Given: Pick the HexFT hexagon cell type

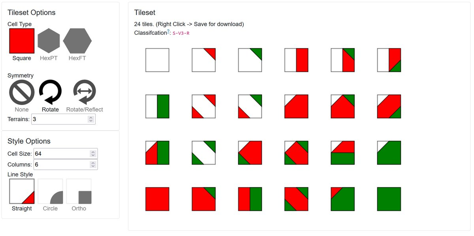Looking at the screenshot, I should (77, 41).
